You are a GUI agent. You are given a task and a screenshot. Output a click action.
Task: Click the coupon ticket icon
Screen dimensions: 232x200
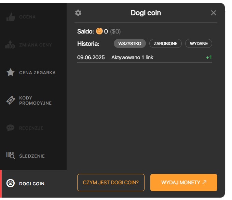11,100
